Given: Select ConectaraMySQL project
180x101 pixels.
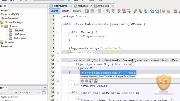Looking at the screenshot, I should [10, 14].
